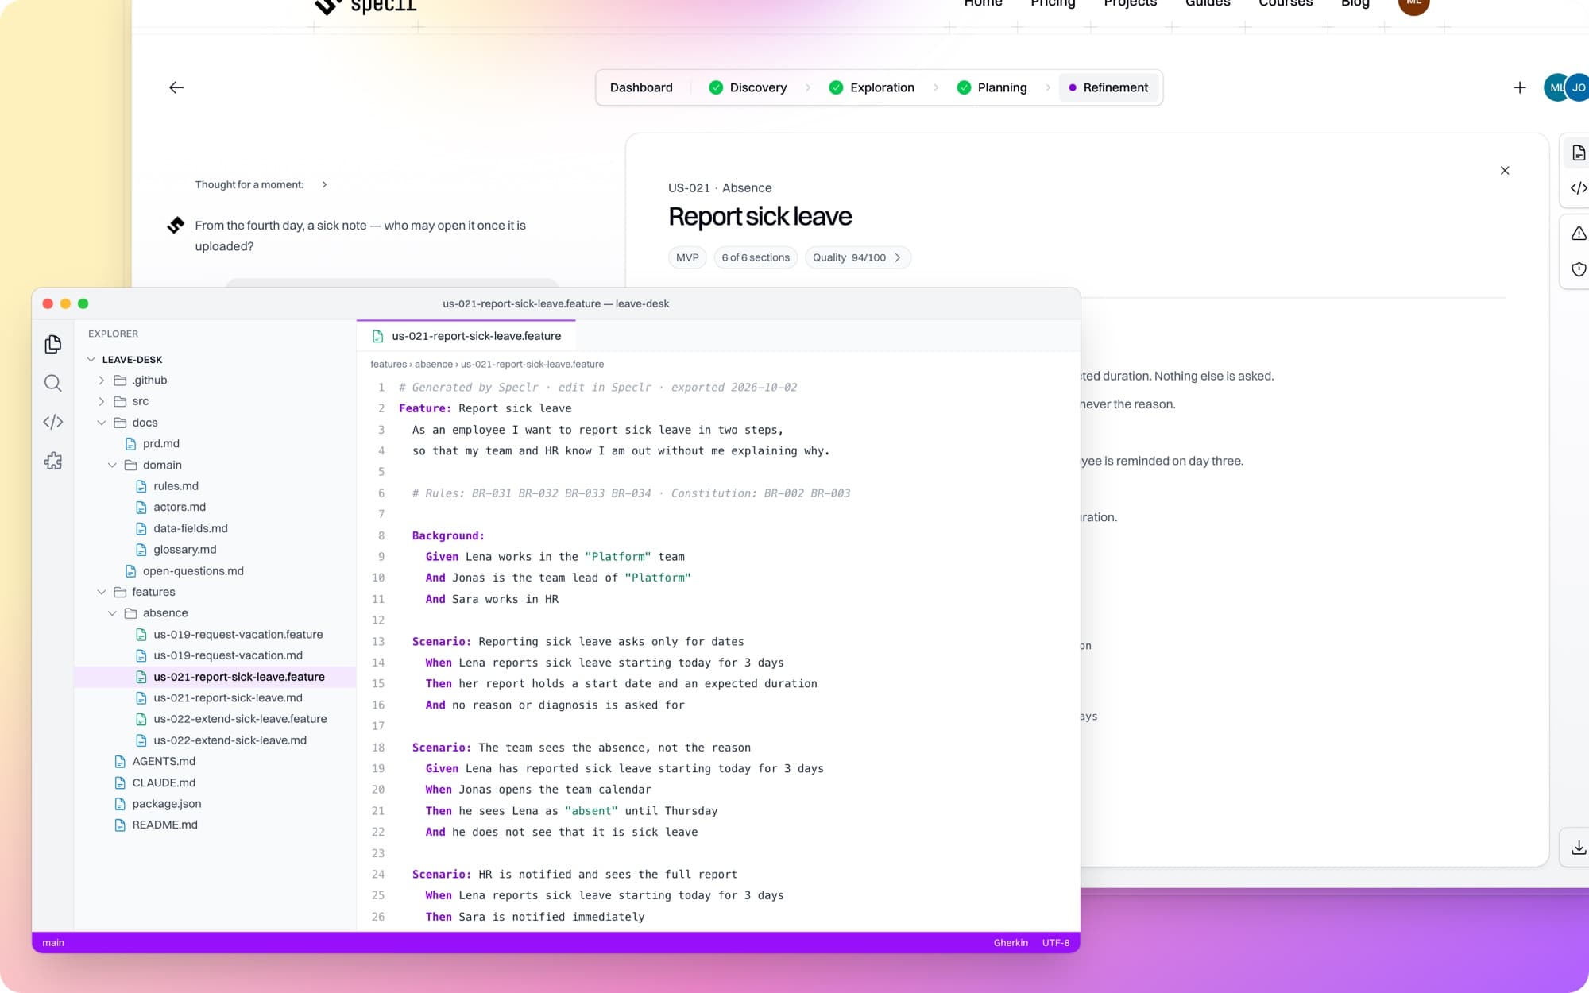Open us-022-extend-sick-leave.feature file
Viewport: 1589px width, 993px height.
tap(240, 719)
